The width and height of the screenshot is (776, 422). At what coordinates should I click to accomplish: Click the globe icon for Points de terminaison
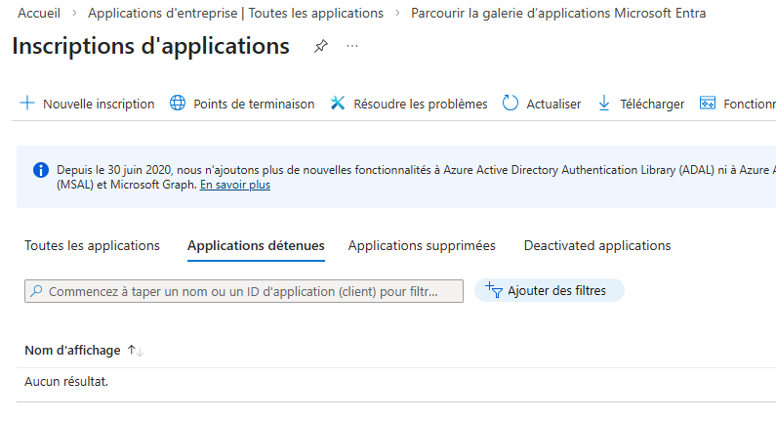point(178,104)
